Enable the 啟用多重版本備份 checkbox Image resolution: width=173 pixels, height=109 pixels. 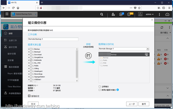click(100, 90)
